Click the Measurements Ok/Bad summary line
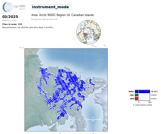The height and width of the screenshot is (134, 161). click(x=28, y=27)
